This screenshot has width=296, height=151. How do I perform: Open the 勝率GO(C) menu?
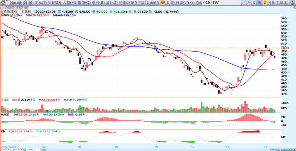pyautogui.click(x=127, y=2)
